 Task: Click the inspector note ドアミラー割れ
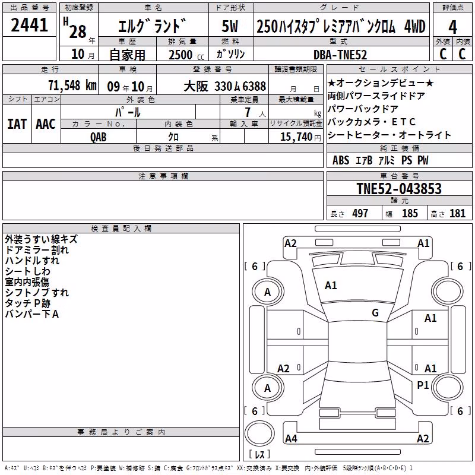[x=37, y=250]
